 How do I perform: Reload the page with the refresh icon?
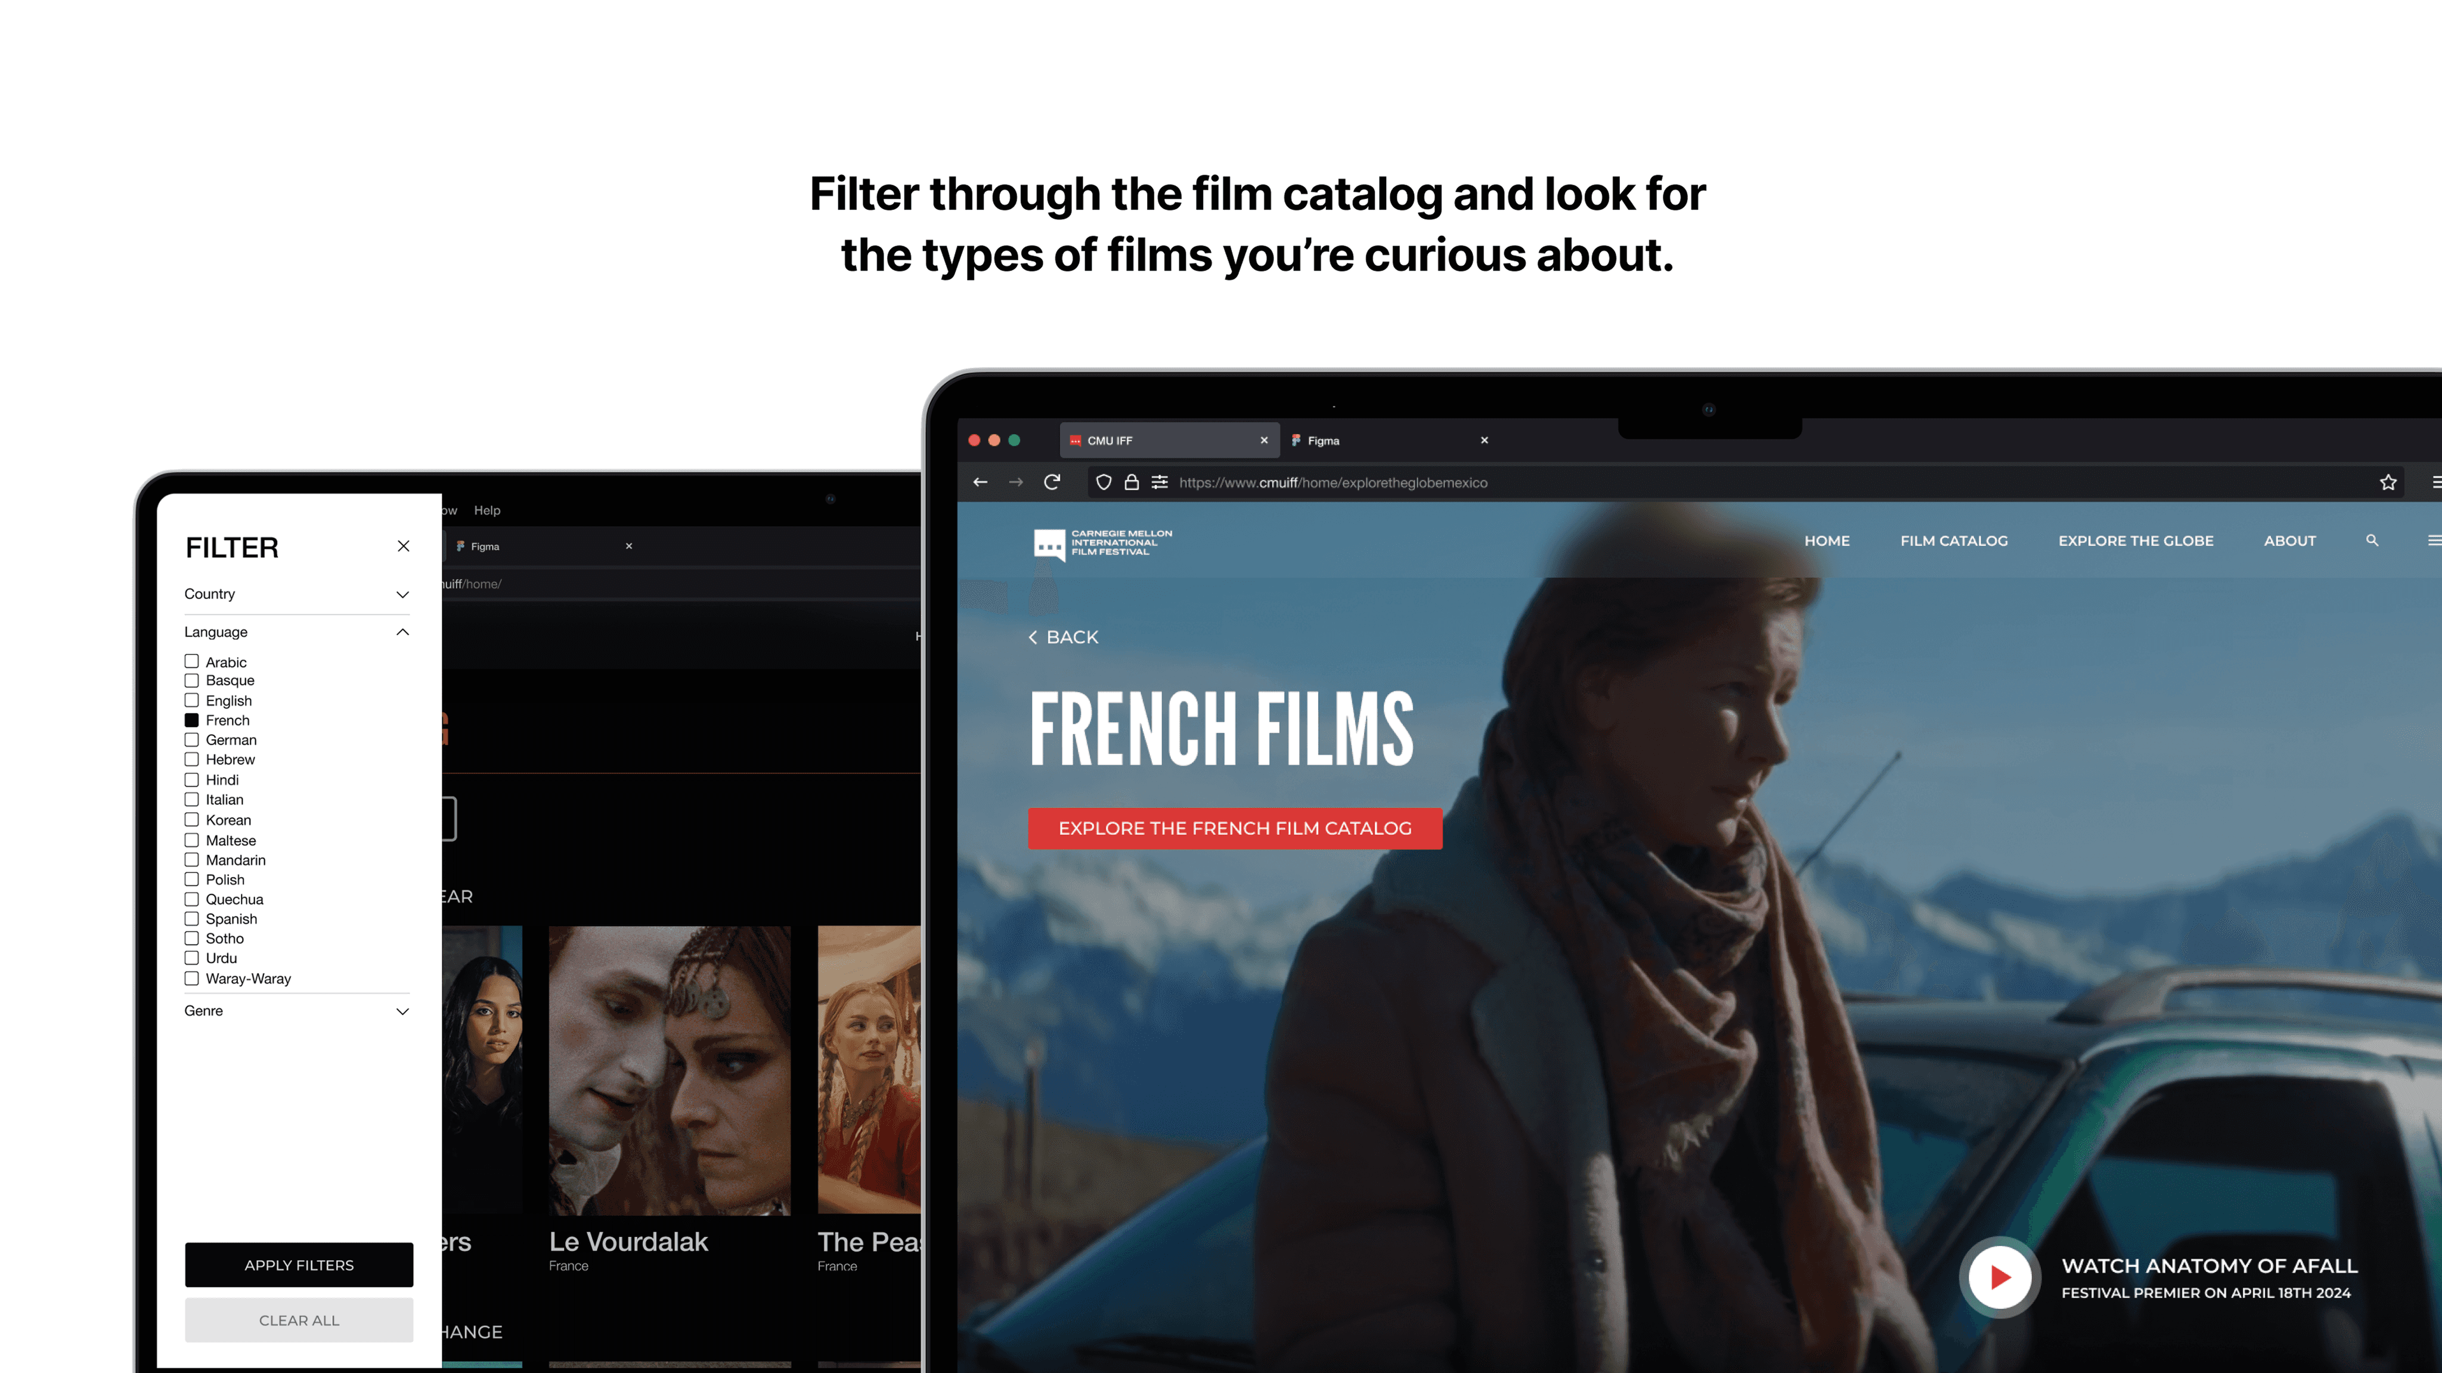click(x=1051, y=482)
